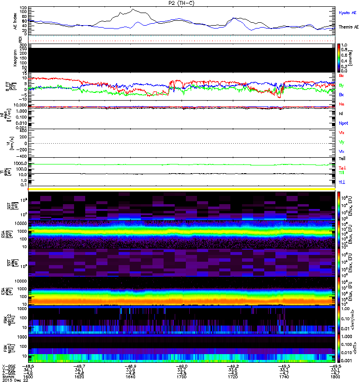Click the blue 'Bx' legend label
Viewport: 363px width, 387px height.
(341, 94)
